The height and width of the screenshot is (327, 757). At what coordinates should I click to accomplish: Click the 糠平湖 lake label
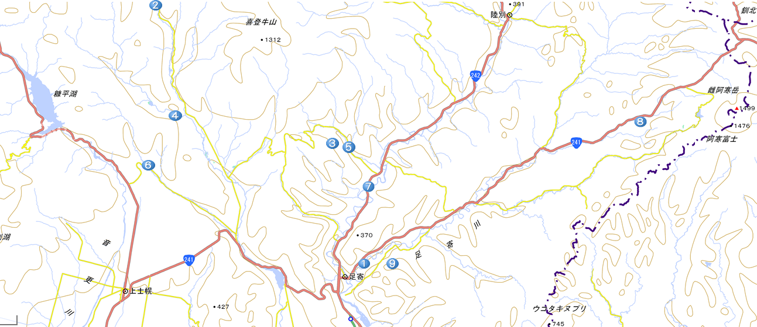(x=65, y=94)
